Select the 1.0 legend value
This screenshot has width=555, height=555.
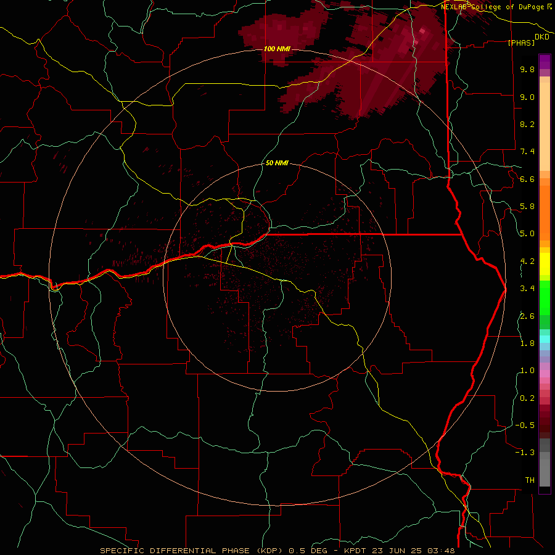[527, 371]
